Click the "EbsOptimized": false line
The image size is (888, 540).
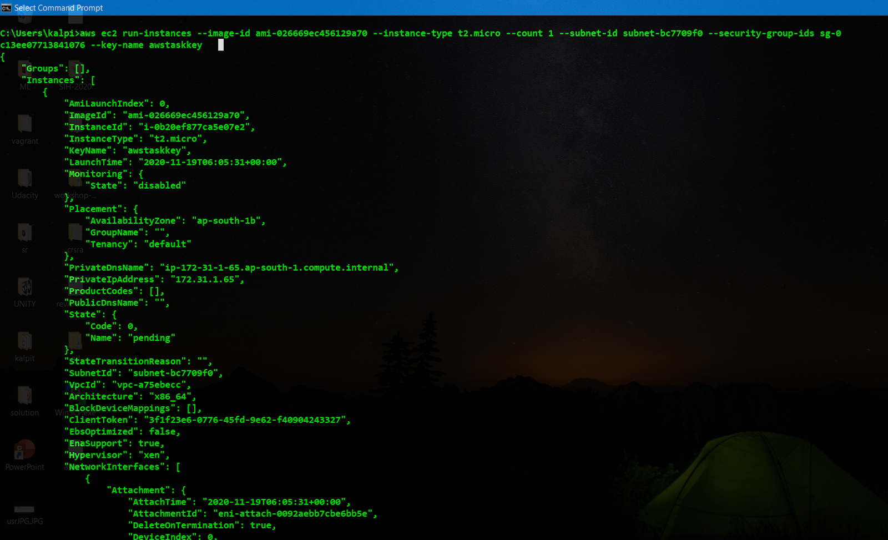point(122,431)
